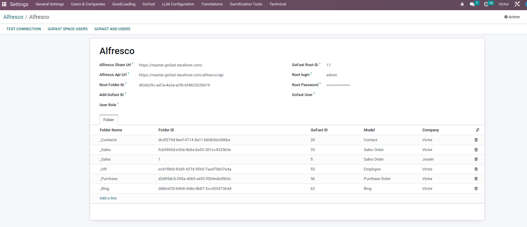The image size is (527, 227).
Task: Click the Settings app title
Action: point(19,4)
